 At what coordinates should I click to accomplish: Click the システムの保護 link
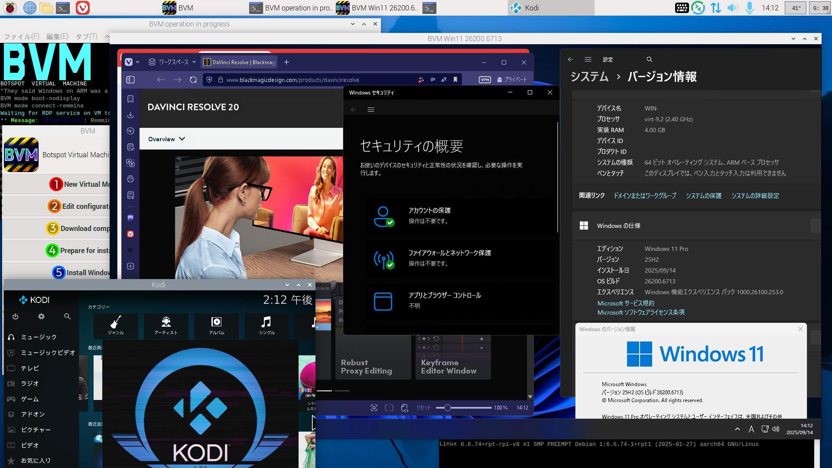click(x=703, y=196)
